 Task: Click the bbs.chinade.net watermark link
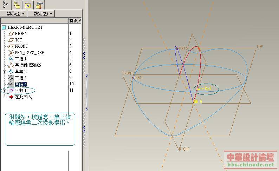click(x=250, y=164)
